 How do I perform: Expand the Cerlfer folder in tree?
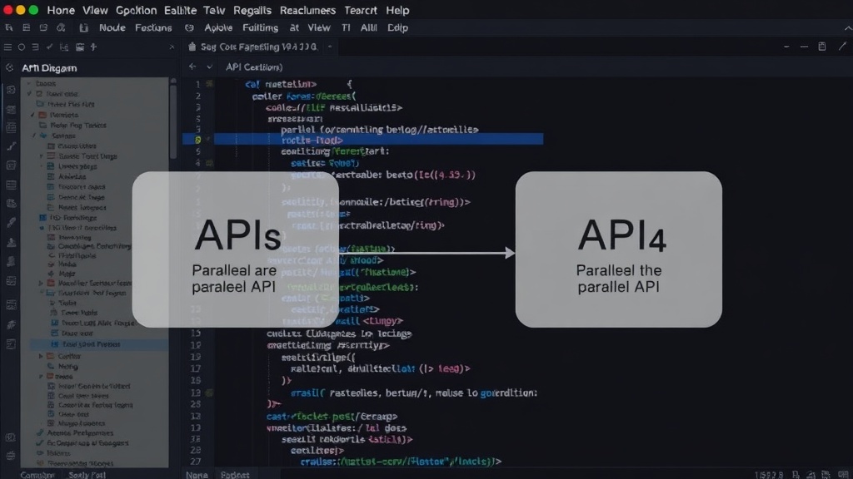coord(41,356)
